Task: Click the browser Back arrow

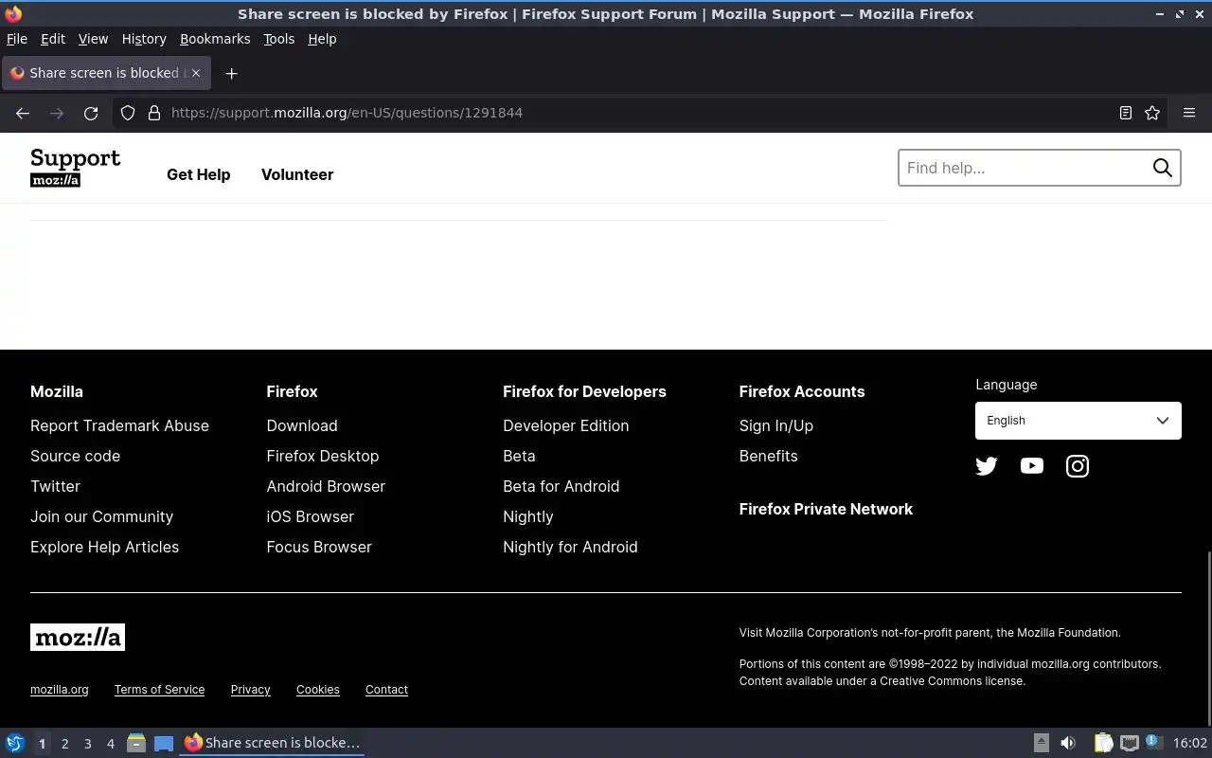Action: coord(23,113)
